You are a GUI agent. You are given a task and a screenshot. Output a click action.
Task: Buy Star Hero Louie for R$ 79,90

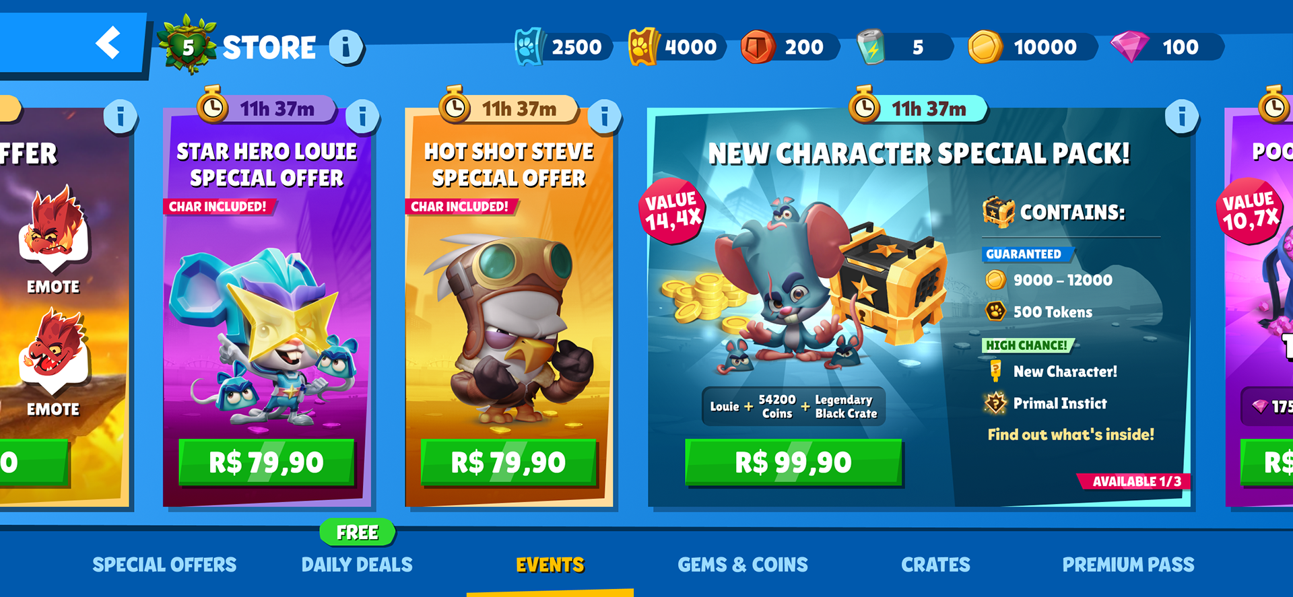[x=266, y=462]
